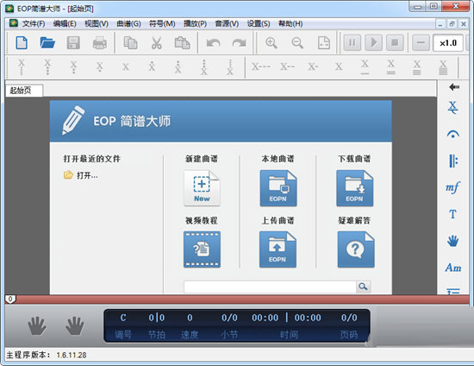The width and height of the screenshot is (474, 366).
Task: Open the 编辑(E) menu
Action: click(65, 23)
